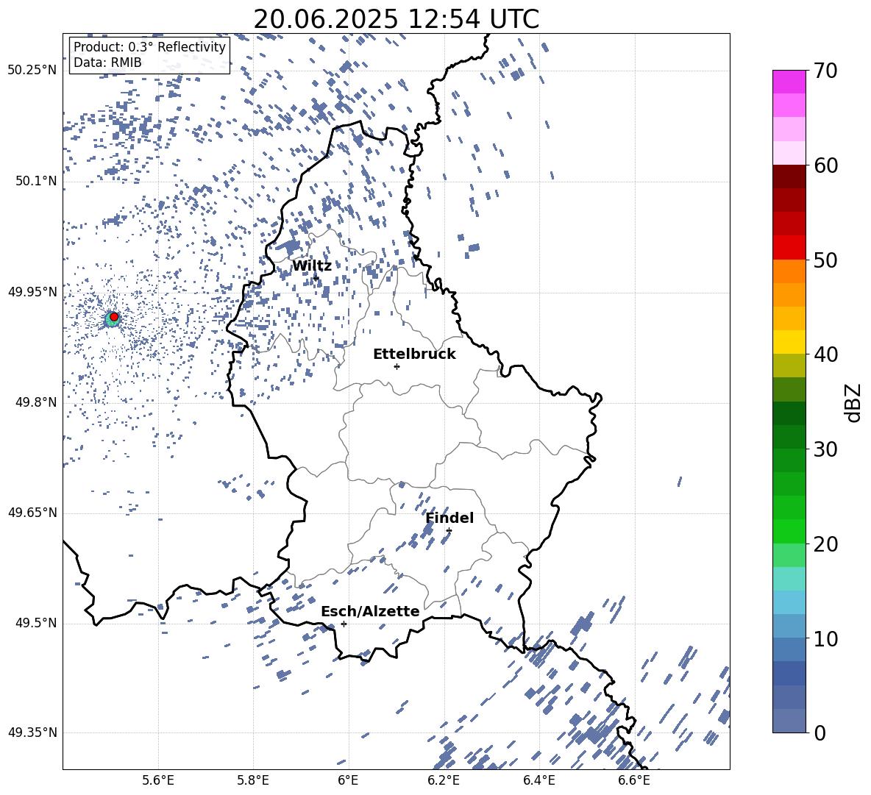Click the 49.65°N latitude label
The height and width of the screenshot is (795, 871).
[32, 512]
